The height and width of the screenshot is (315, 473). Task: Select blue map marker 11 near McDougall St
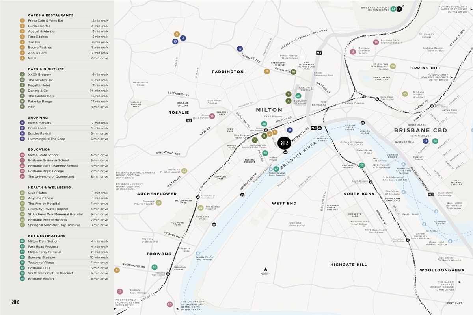290,130
